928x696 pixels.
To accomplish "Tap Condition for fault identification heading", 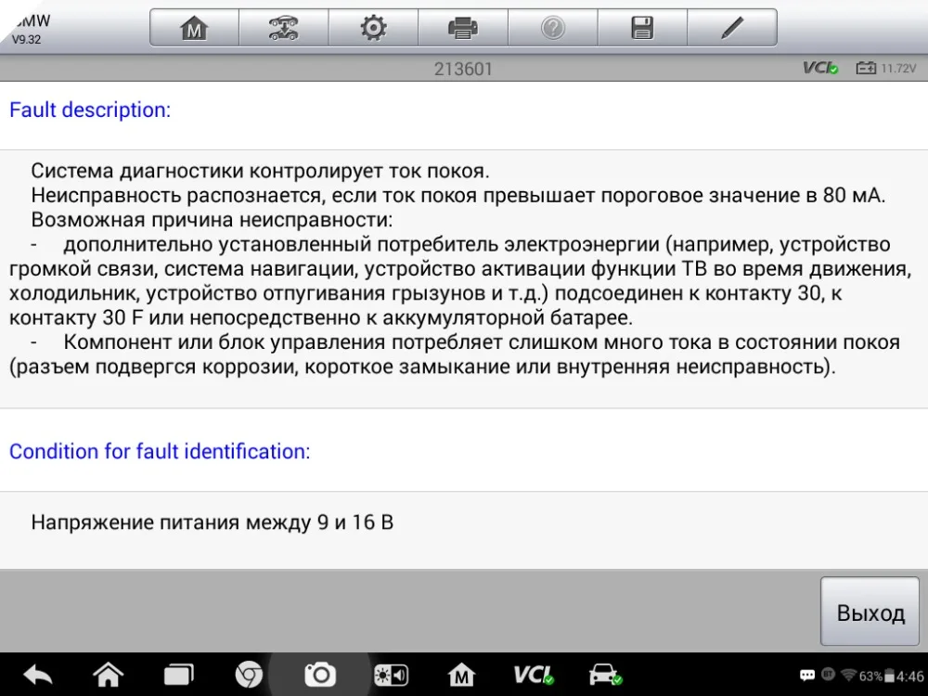I will tap(160, 452).
